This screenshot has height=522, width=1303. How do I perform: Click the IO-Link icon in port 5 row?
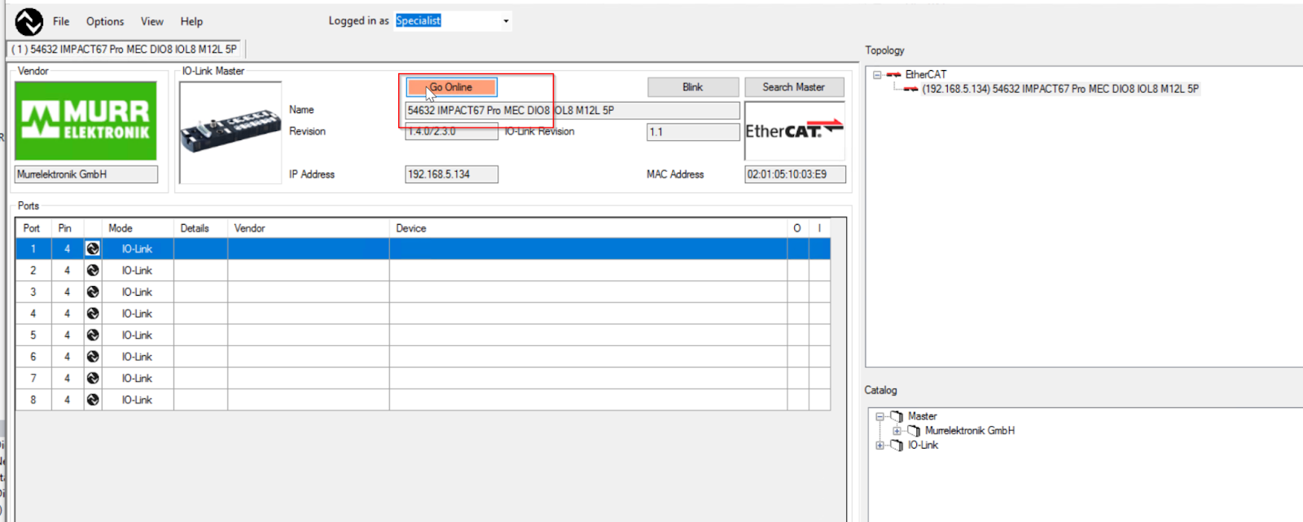point(93,335)
